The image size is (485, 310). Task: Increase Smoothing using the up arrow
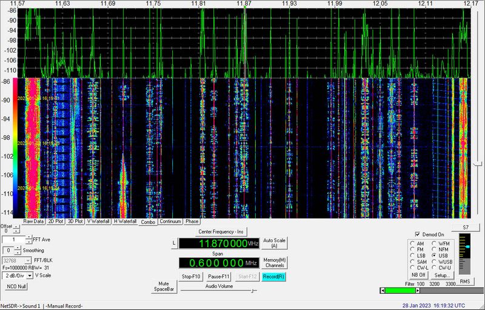(x=18, y=248)
